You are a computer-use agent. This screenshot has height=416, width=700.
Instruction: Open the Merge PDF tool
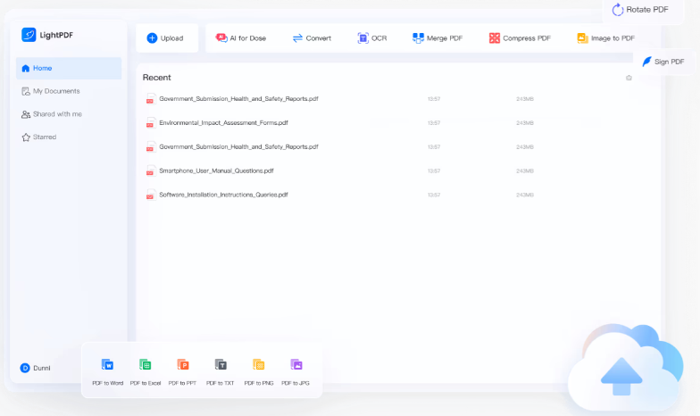point(437,37)
